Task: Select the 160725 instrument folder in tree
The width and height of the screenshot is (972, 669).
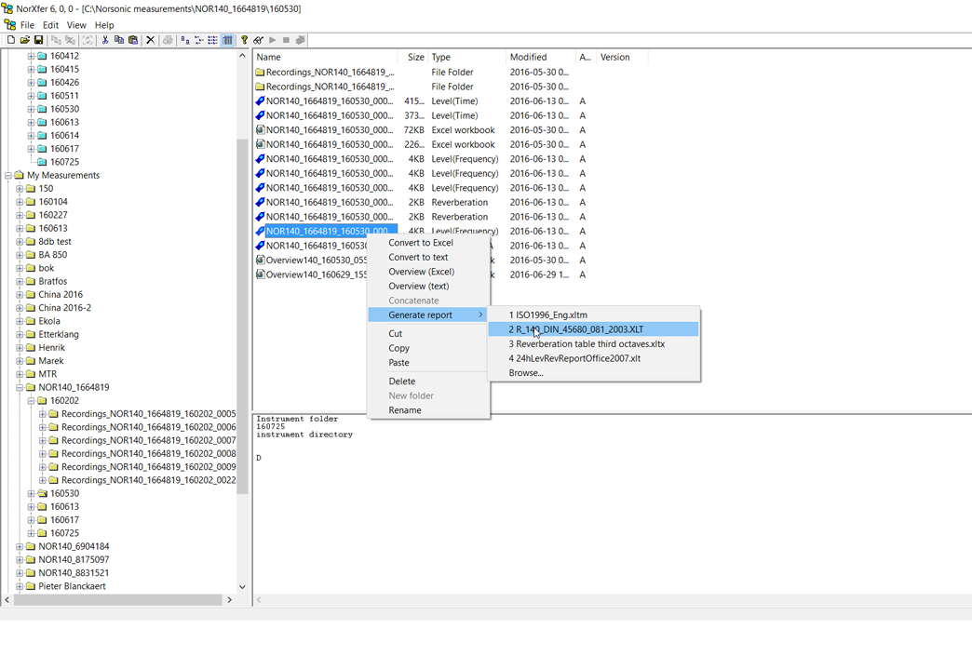Action: (x=64, y=162)
